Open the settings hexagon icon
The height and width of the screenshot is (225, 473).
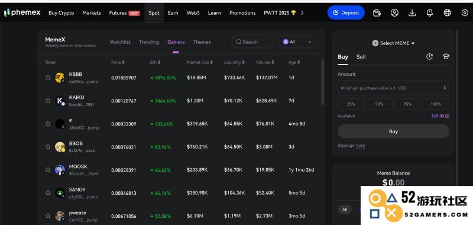[465, 12]
